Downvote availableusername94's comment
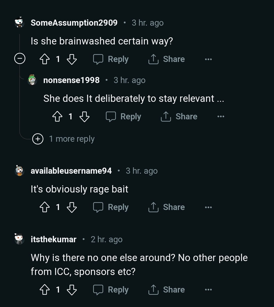This screenshot has height=307, width=274. point(72,207)
